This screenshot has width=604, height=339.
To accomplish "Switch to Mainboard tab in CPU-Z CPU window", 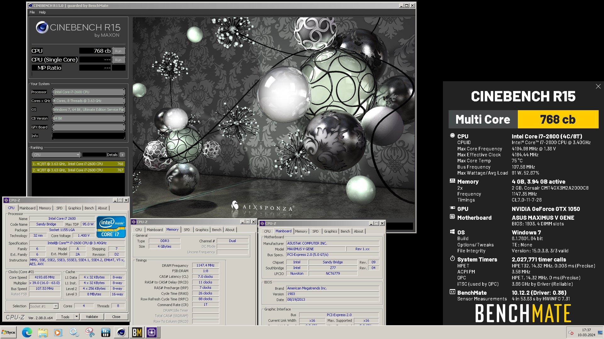I will coord(27,208).
